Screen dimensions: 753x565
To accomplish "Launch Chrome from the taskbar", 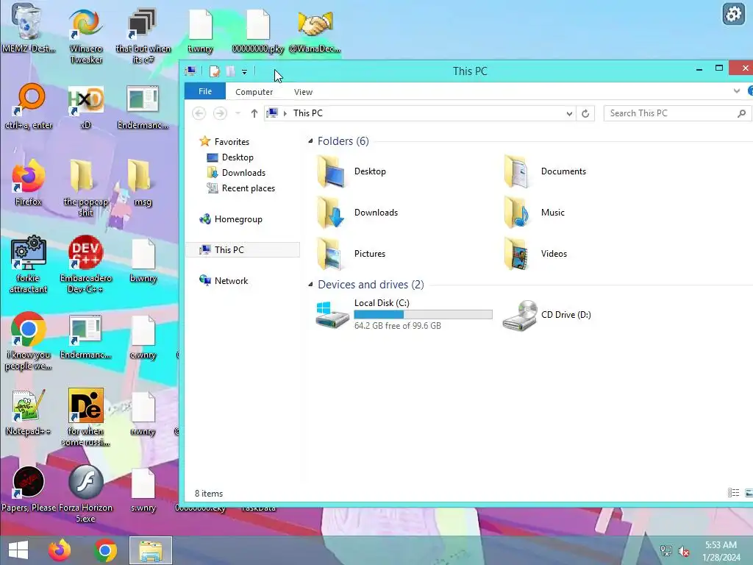I will (x=105, y=550).
